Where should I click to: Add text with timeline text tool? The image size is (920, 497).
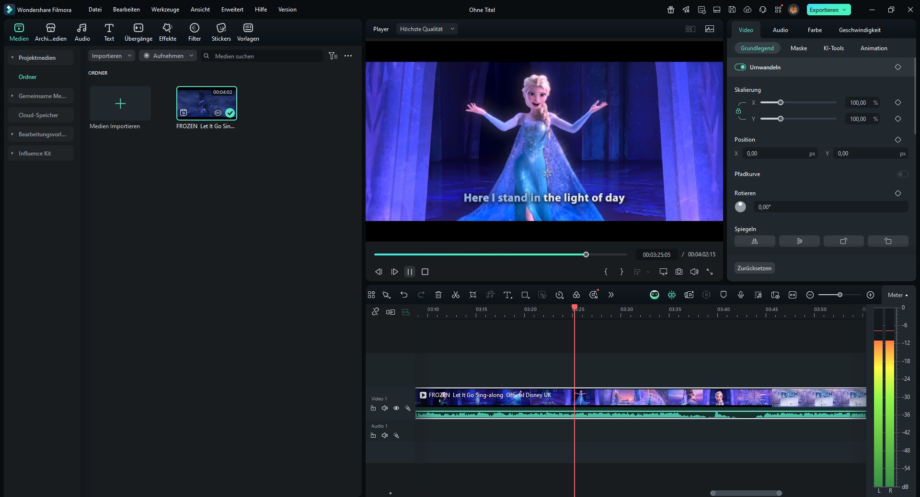click(x=507, y=295)
